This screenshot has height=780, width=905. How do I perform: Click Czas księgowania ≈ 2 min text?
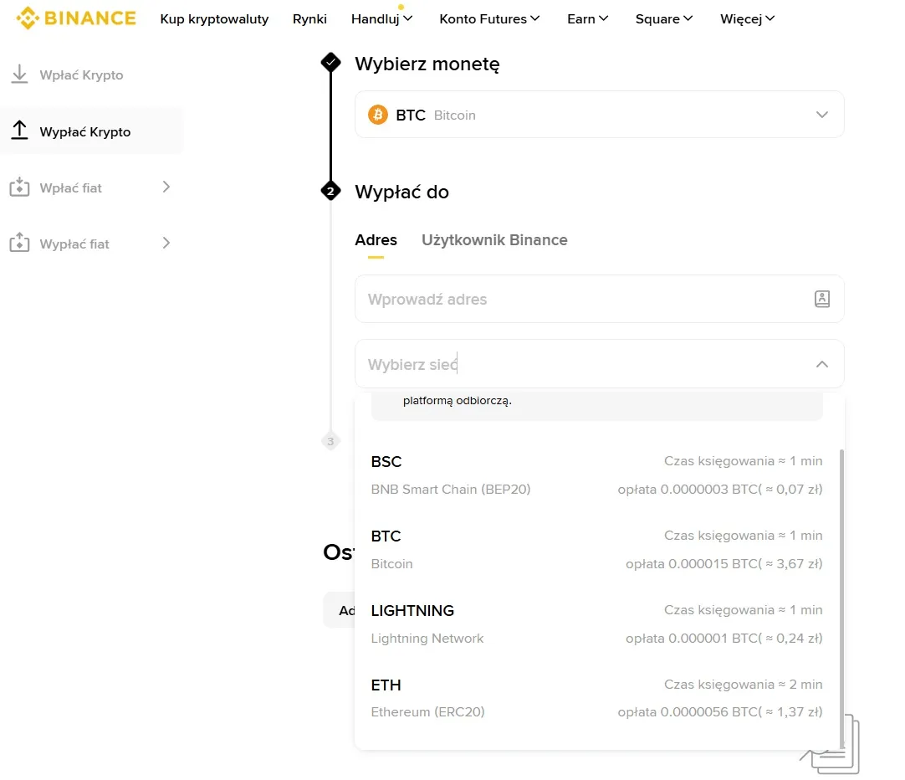point(744,685)
